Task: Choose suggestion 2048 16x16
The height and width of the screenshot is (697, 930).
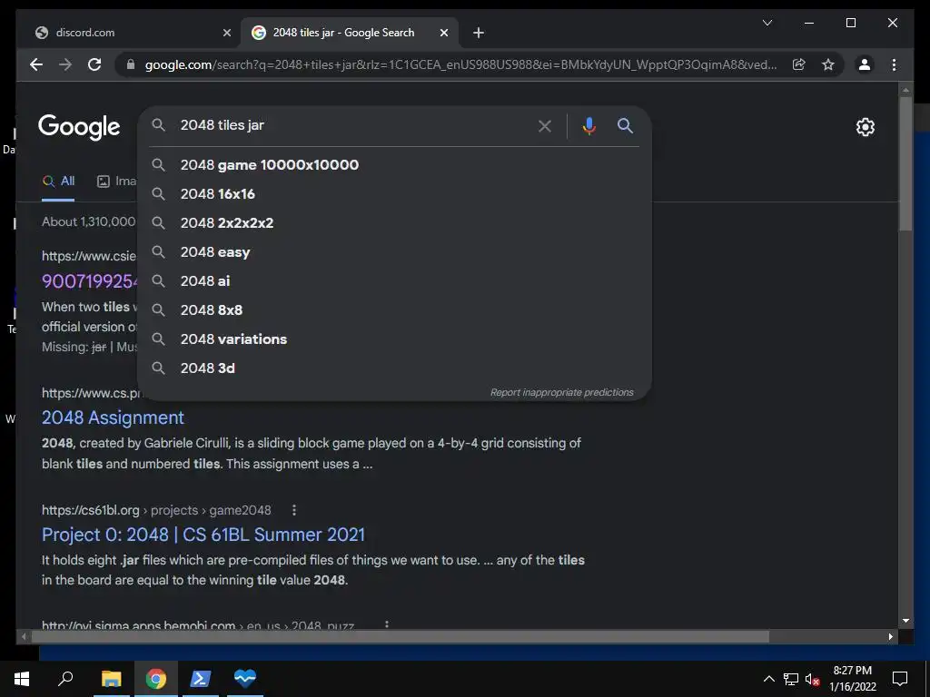Action: (x=394, y=194)
